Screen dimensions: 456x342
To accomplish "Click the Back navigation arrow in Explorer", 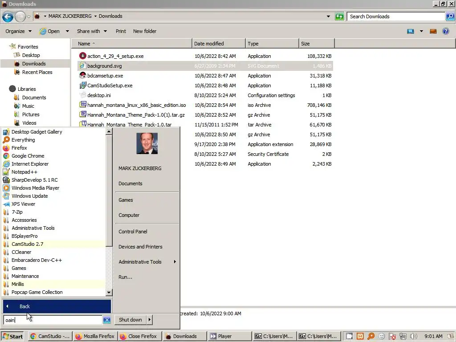I will pos(8,16).
